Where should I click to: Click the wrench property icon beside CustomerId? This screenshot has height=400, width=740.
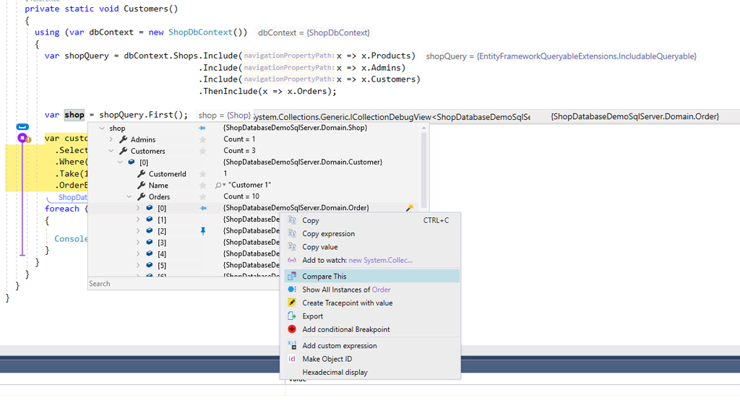141,173
